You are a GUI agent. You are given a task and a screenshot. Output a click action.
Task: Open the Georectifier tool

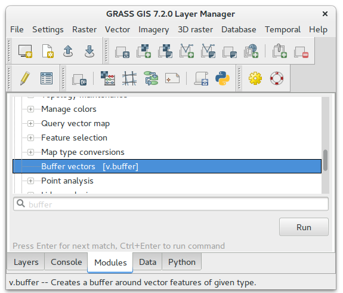point(129,78)
